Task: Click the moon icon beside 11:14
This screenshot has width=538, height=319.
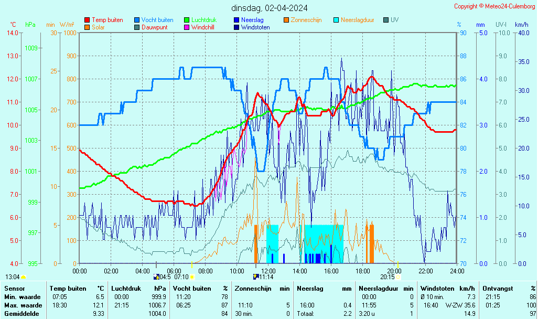Action: 255,277
